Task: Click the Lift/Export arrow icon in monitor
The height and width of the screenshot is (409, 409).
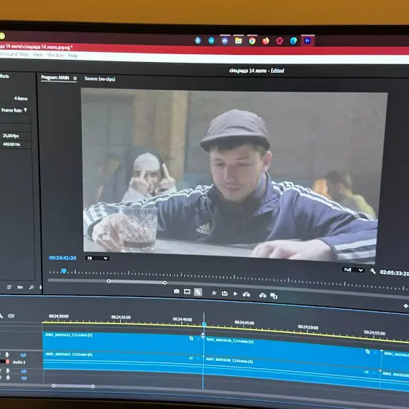Action: 225,294
